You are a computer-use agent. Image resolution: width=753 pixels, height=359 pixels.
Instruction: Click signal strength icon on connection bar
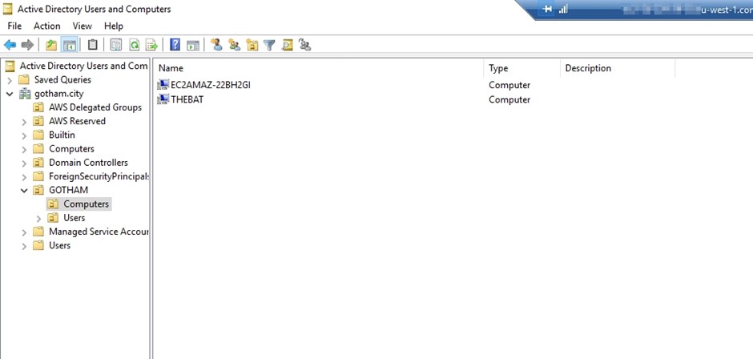pyautogui.click(x=563, y=9)
